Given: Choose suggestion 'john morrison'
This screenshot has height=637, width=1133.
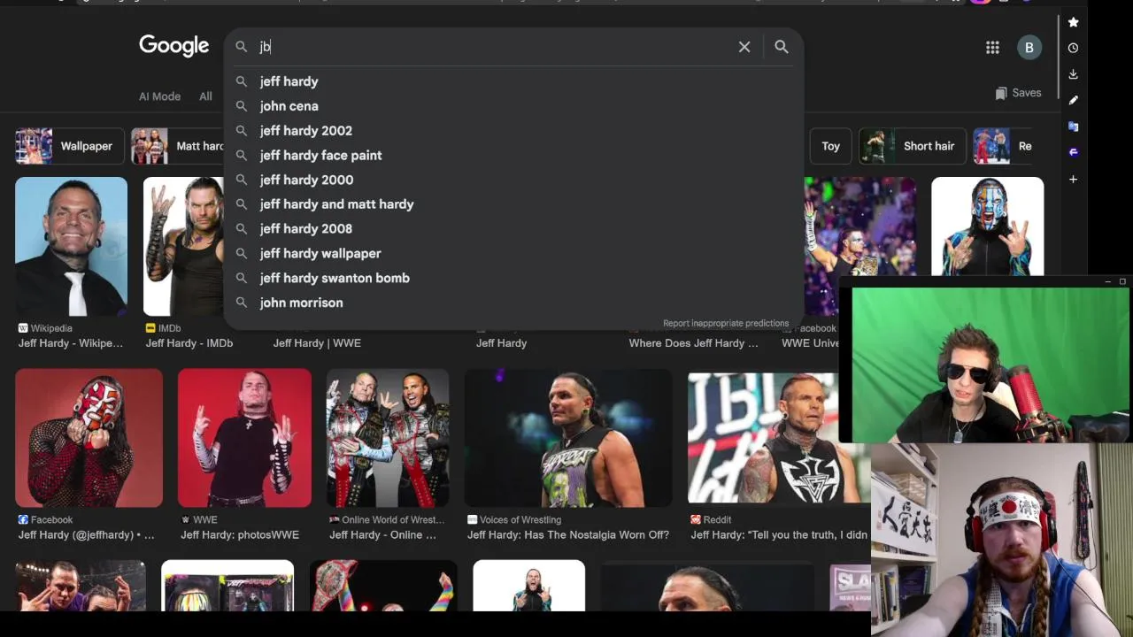Looking at the screenshot, I should tap(513, 303).
